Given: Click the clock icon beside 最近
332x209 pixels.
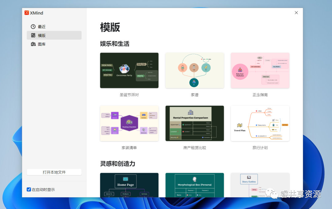Looking at the screenshot, I should [33, 26].
